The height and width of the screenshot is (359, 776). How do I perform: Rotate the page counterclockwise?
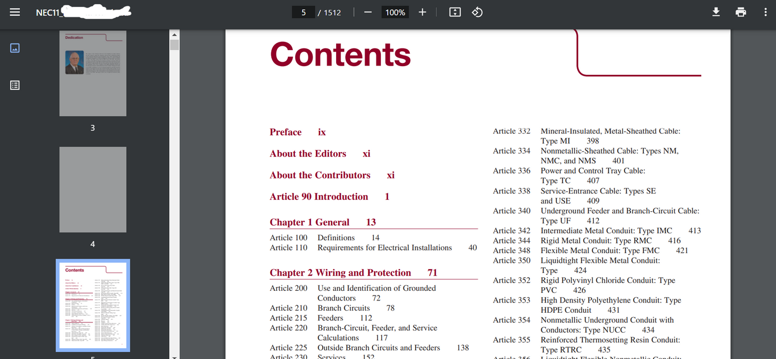tap(477, 12)
